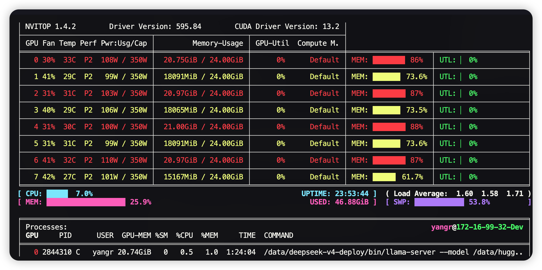This screenshot has width=542, height=270.
Task: Click "15167MiB" in the GPU 7 row
Action: click(180, 177)
